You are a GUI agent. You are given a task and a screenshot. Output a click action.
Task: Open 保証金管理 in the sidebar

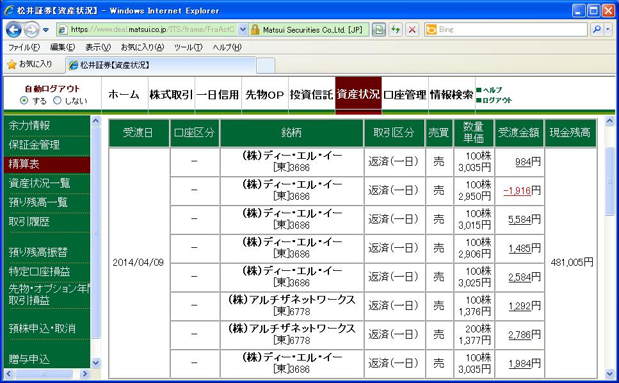[x=34, y=145]
